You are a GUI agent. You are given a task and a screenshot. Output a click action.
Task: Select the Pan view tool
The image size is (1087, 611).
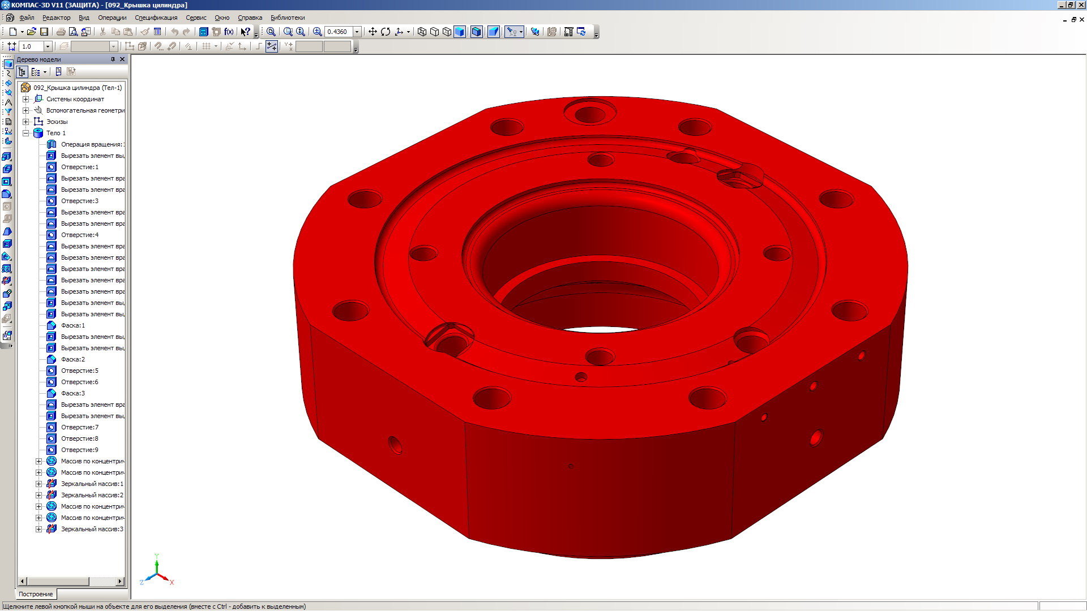point(373,32)
